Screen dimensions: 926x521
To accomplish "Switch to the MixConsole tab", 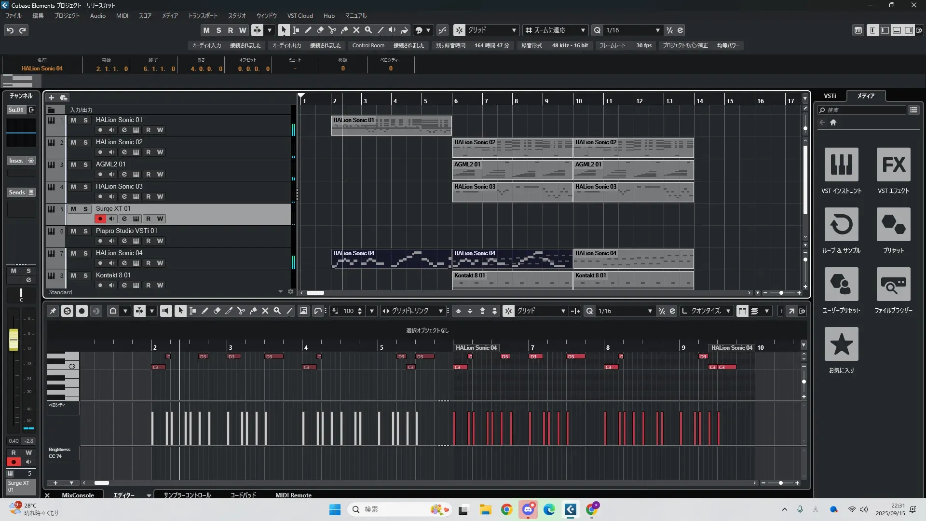I will point(78,495).
